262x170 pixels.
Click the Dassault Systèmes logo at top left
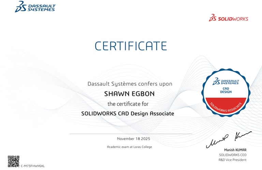pyautogui.click(x=35, y=7)
